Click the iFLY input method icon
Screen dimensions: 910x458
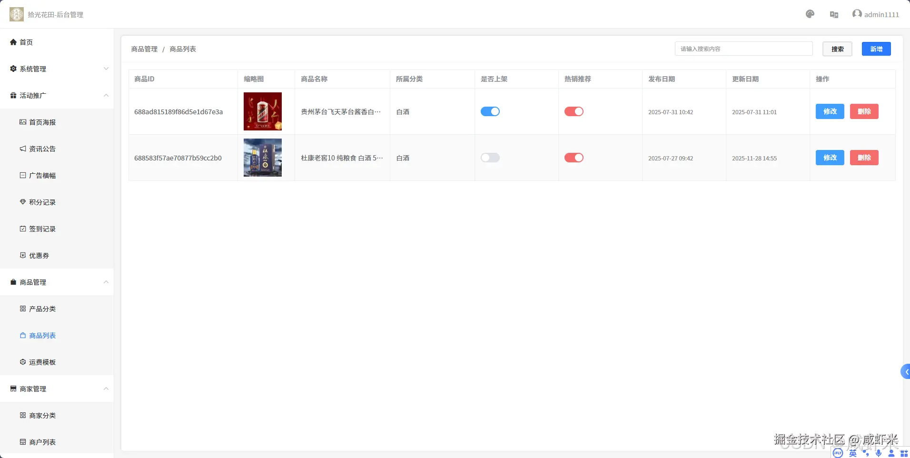(838, 453)
